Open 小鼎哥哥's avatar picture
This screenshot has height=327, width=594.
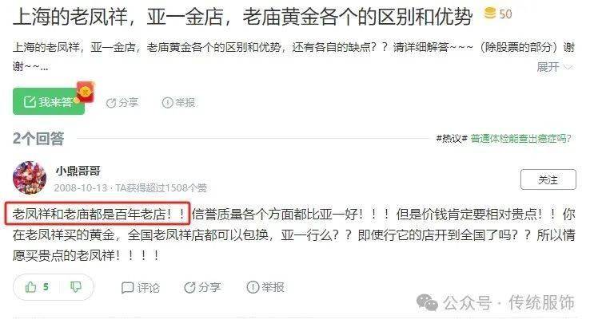coord(29,178)
